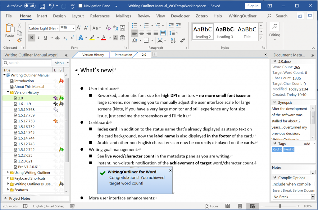318x210 pixels.
Task: Toggle AutoSave off switch
Action: coord(30,6)
